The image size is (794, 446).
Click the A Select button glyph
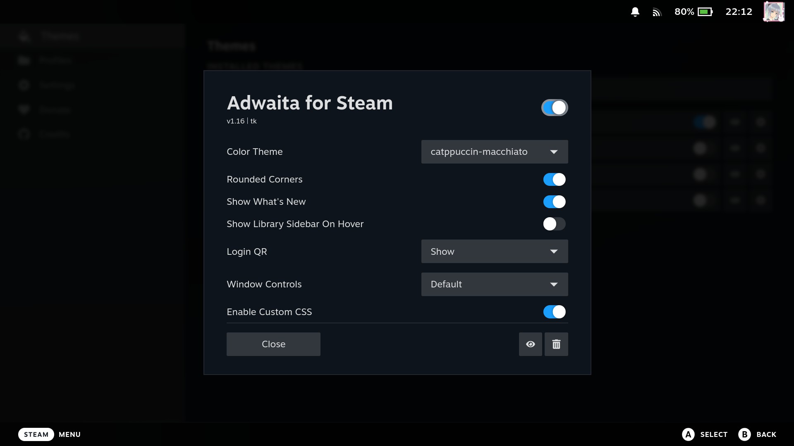pyautogui.click(x=688, y=434)
